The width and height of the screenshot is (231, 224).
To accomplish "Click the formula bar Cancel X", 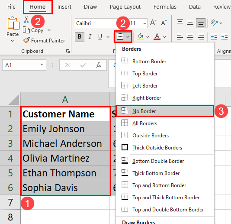I will (x=67, y=65).
